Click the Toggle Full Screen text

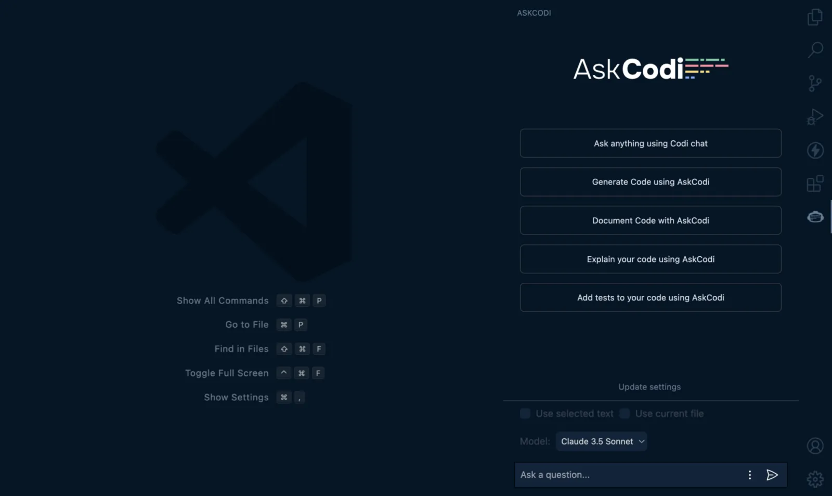click(227, 373)
